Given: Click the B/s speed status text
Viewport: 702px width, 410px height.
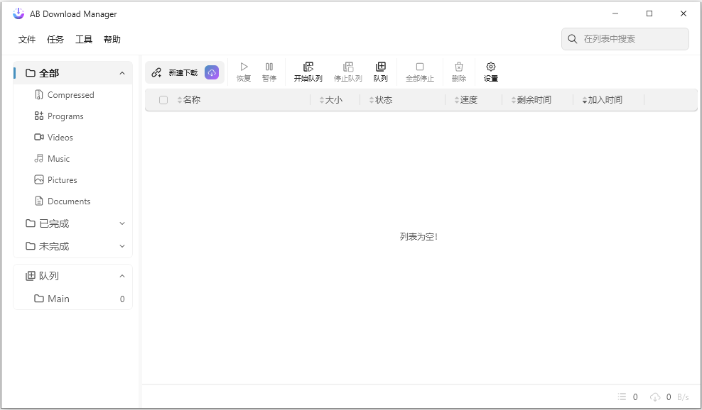Looking at the screenshot, I should coord(683,397).
